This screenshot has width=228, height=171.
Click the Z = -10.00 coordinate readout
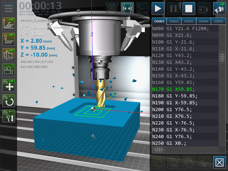click(39, 55)
